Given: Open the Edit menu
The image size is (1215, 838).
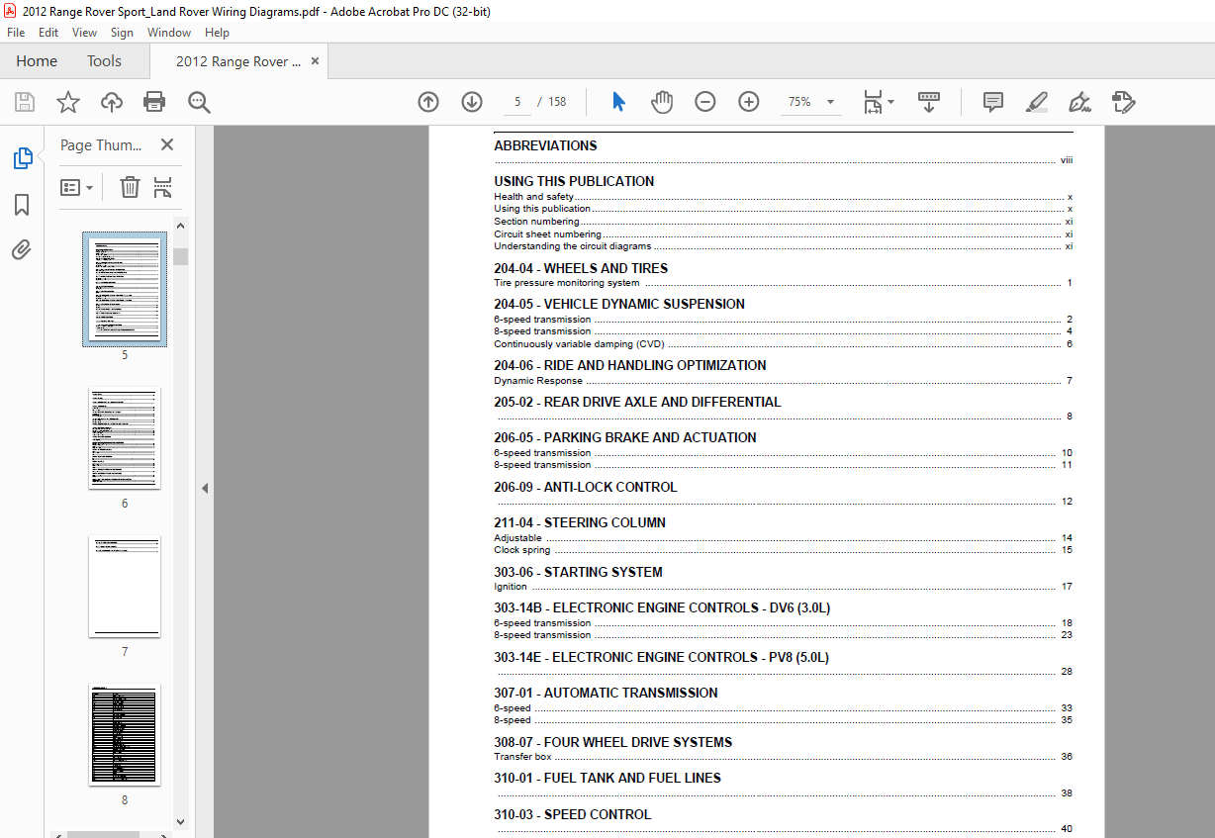Looking at the screenshot, I should (x=48, y=33).
